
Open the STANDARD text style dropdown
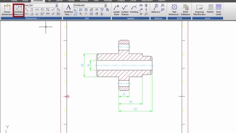coord(105,6)
